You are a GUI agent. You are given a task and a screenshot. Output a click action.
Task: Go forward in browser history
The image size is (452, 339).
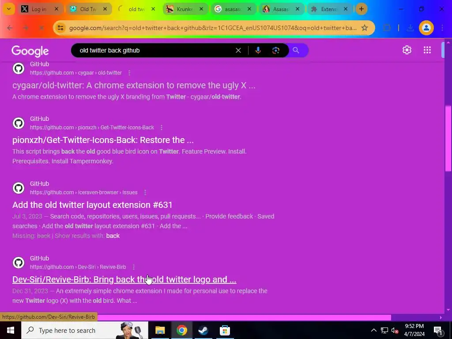click(x=26, y=28)
